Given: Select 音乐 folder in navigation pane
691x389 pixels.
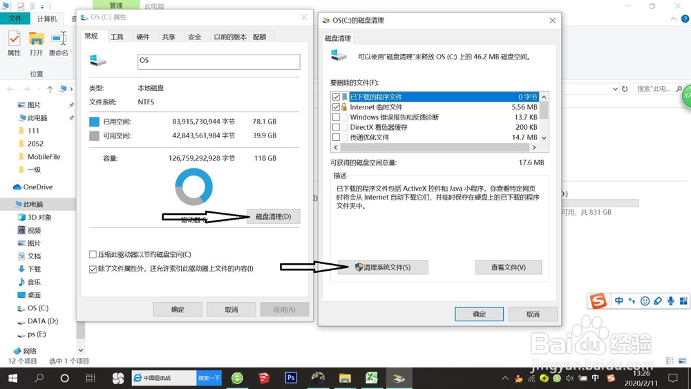Looking at the screenshot, I should click(x=29, y=282).
